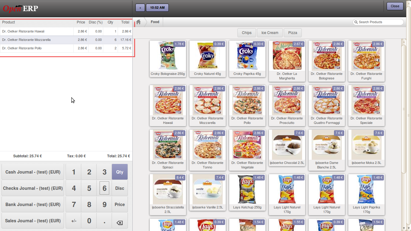
Task: Filter by the Chips category
Action: click(247, 33)
